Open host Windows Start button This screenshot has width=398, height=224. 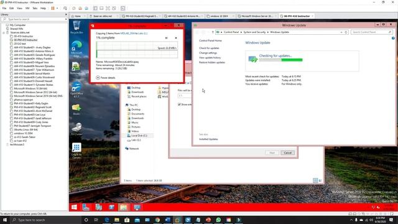click(5, 220)
